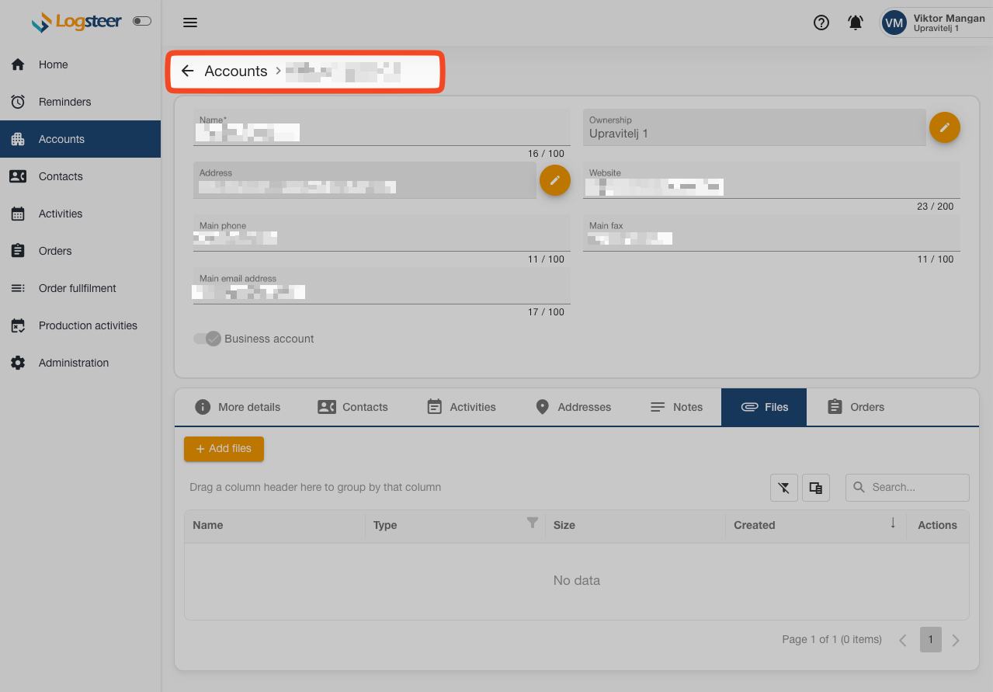Sort by the Created column arrow

click(893, 523)
